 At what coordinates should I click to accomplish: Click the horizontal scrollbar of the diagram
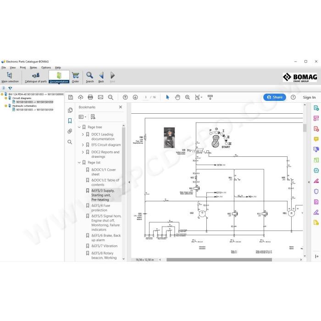(219, 260)
